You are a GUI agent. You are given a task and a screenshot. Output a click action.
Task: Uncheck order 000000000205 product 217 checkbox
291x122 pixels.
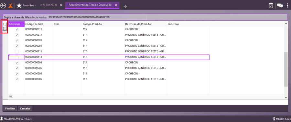pyautogui.click(x=17, y=80)
